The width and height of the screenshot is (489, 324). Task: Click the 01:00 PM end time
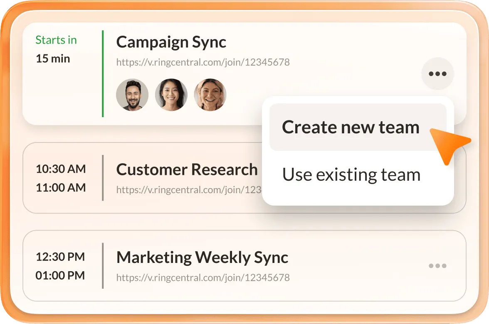(x=59, y=275)
